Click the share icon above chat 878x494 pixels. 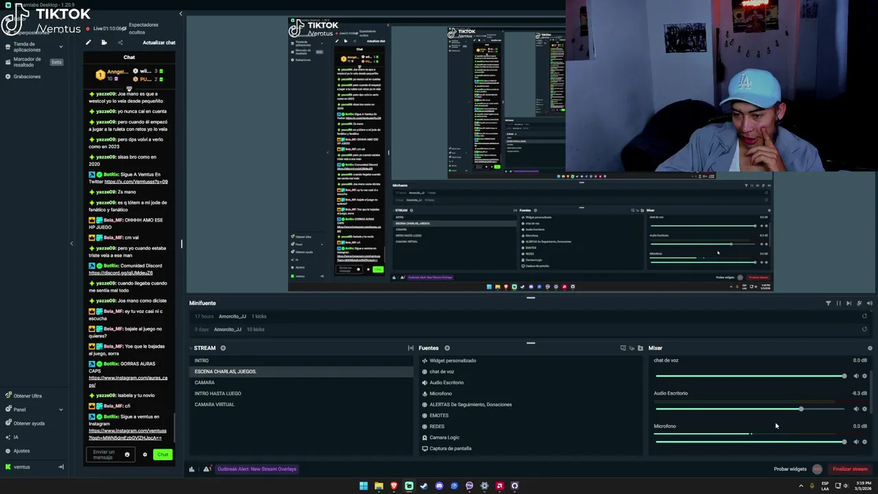tap(120, 43)
